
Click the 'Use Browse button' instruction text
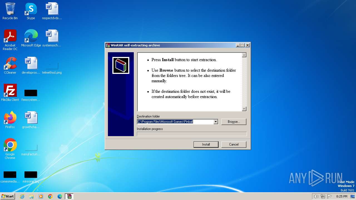(194, 76)
